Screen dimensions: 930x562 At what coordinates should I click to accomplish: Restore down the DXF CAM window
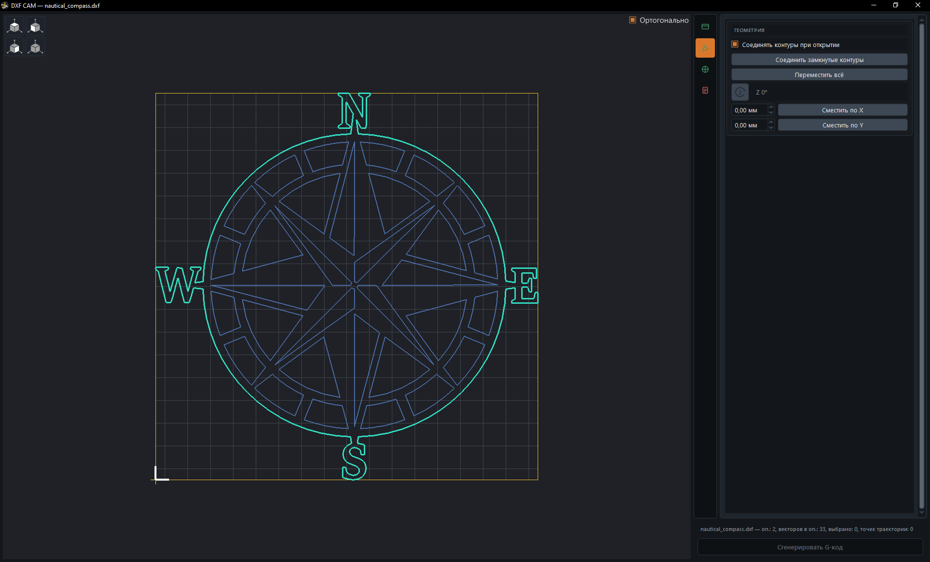pyautogui.click(x=896, y=5)
